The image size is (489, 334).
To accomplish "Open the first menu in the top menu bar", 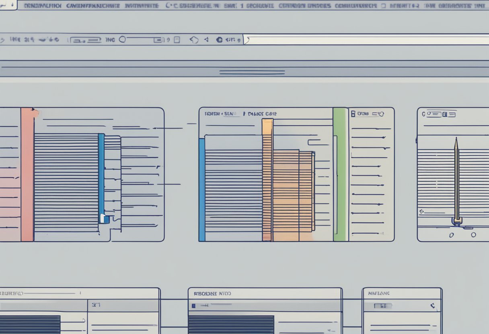I will [x=42, y=6].
